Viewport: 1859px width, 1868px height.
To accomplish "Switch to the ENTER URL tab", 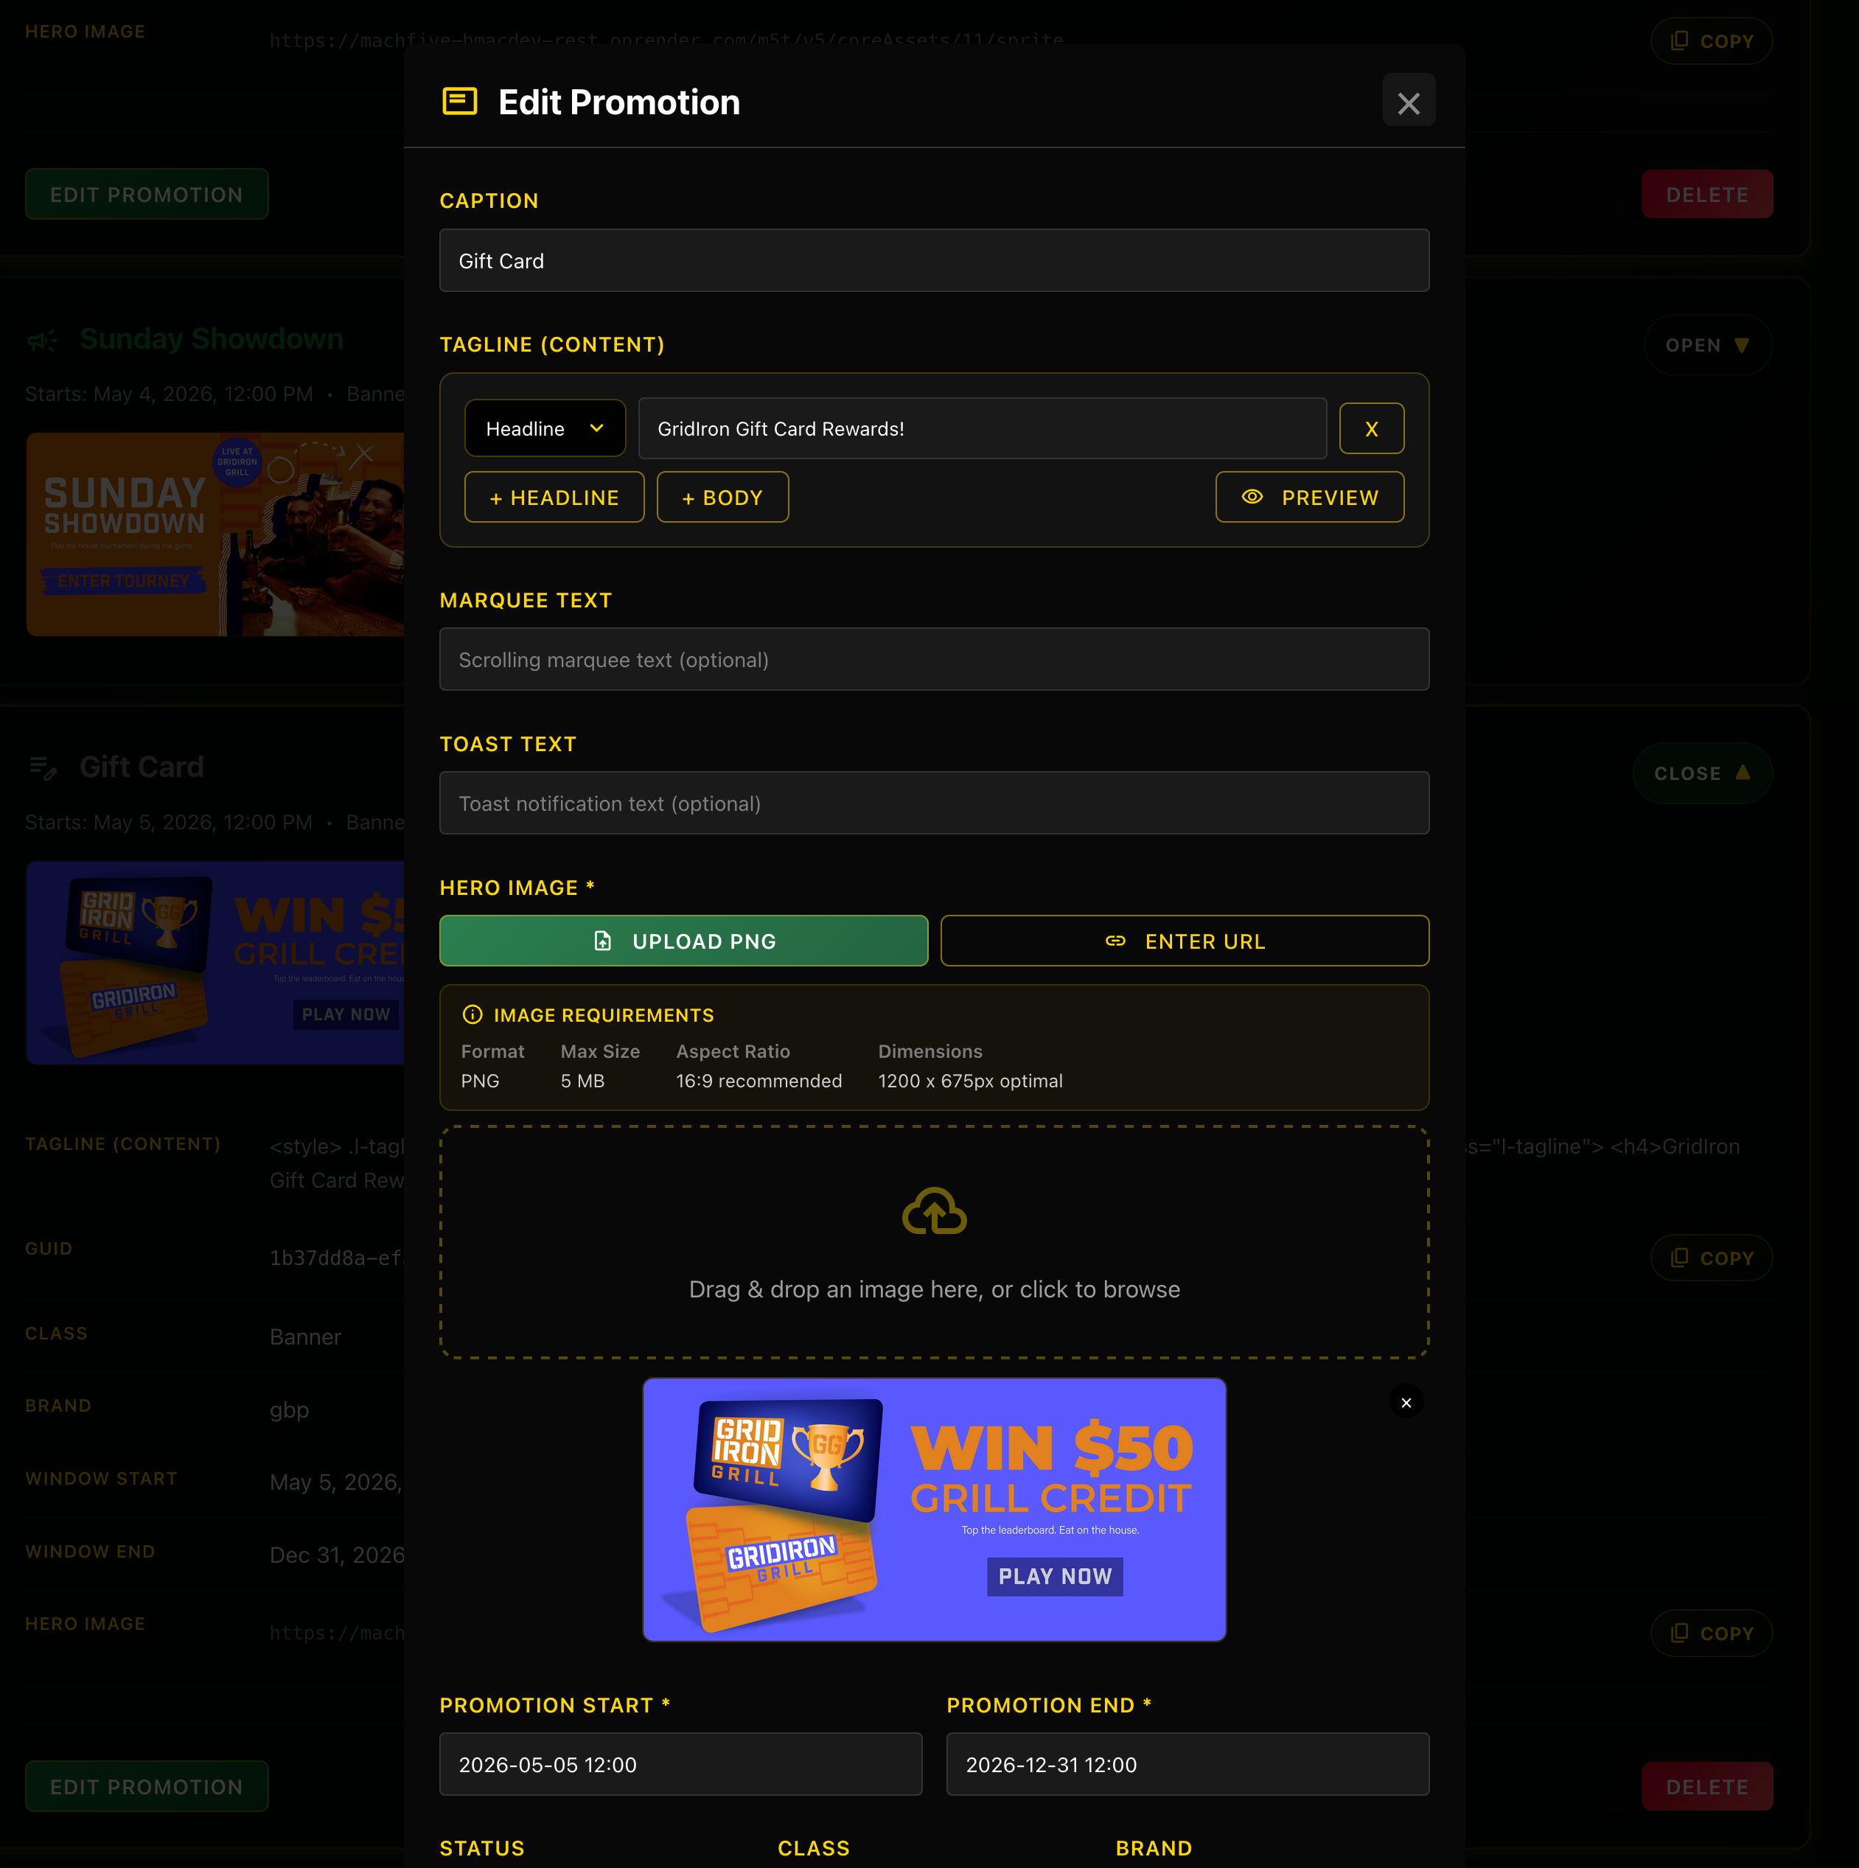I will coord(1185,941).
